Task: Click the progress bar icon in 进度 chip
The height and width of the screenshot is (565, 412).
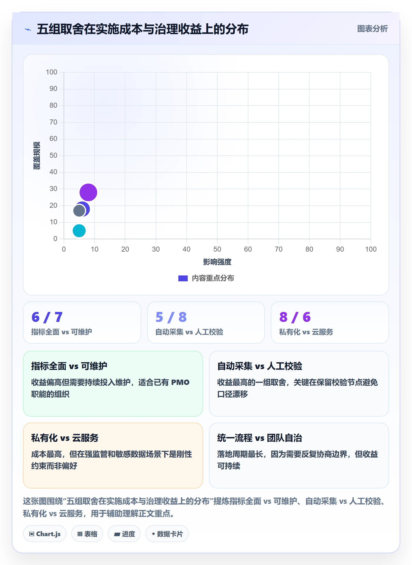Action: coord(117,534)
